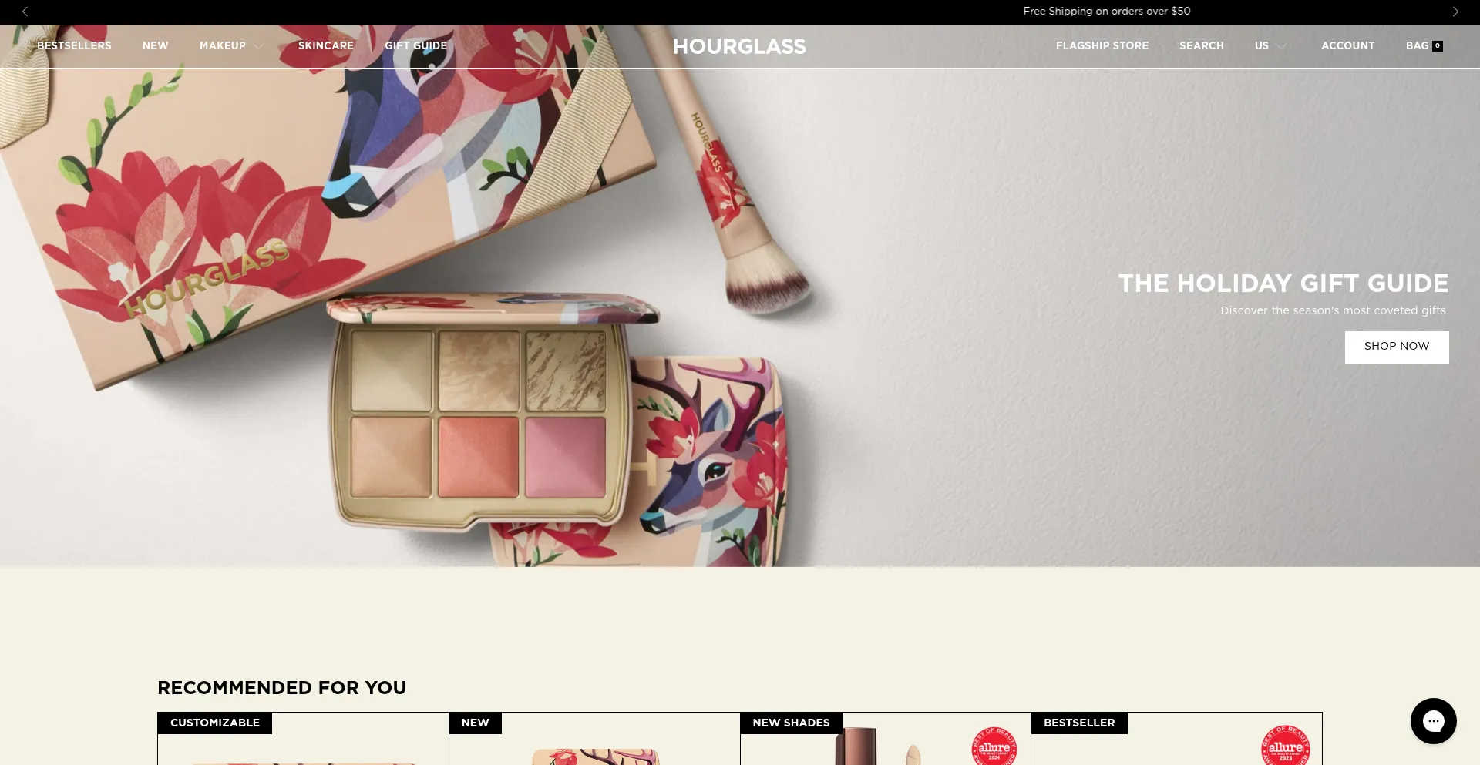Open the shopping bag counter
The height and width of the screenshot is (765, 1480).
pos(1437,46)
